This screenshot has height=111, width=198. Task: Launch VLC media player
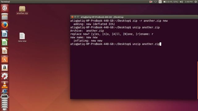click(5, 84)
